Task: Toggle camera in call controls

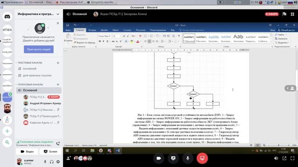Action: pos(159,158)
